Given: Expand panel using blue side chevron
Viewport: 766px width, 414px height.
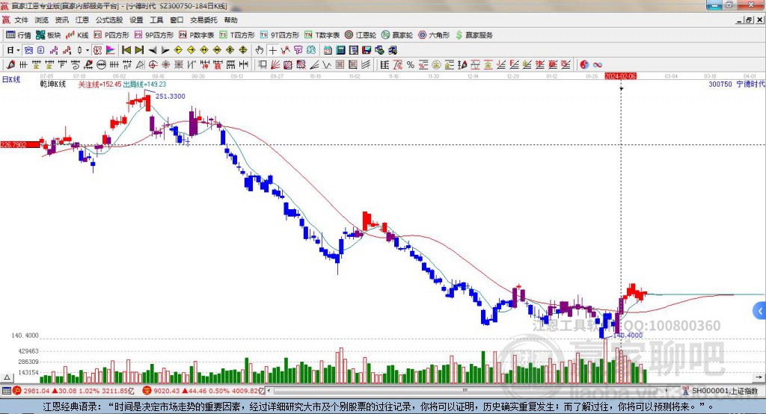Looking at the screenshot, I should point(760,311).
